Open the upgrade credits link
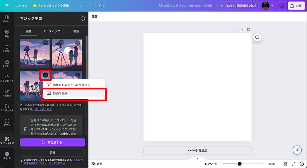The image size is (307, 168). tap(53, 161)
